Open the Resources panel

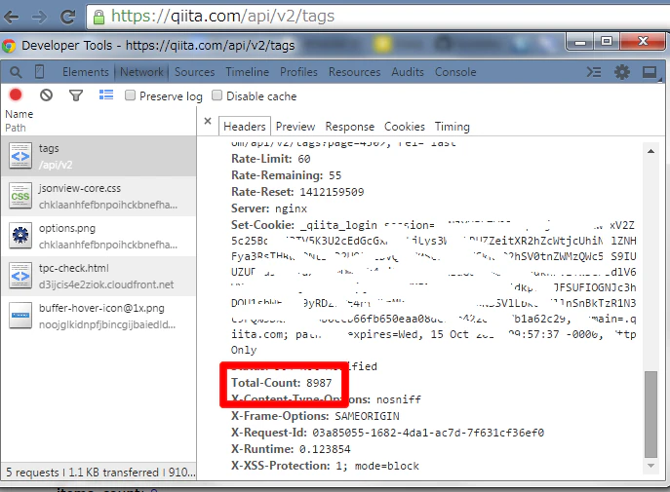pos(354,72)
